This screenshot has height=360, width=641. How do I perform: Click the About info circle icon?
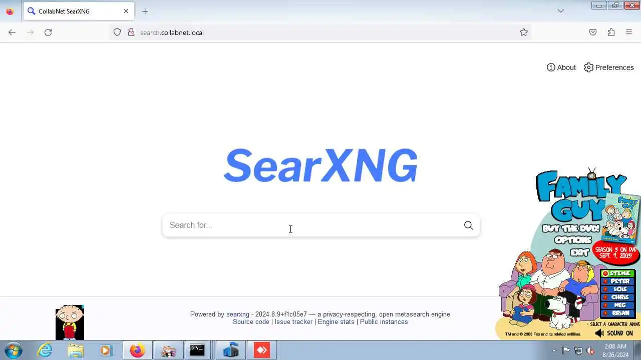[x=551, y=67]
